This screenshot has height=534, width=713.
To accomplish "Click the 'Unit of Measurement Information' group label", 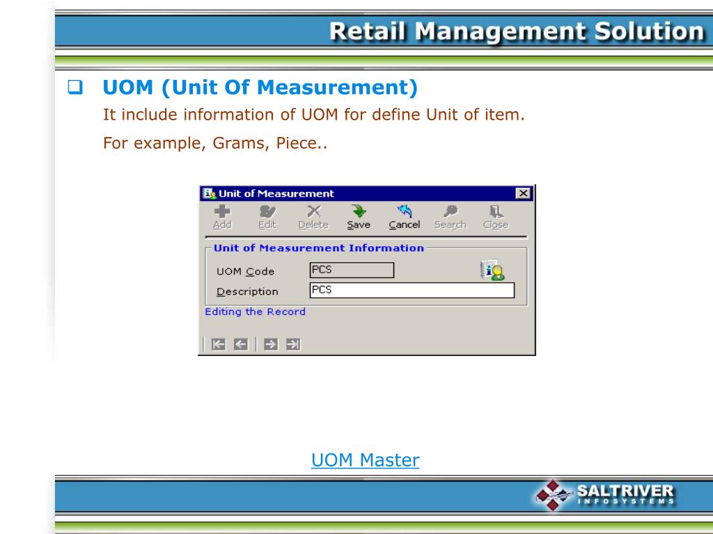I will [x=319, y=248].
